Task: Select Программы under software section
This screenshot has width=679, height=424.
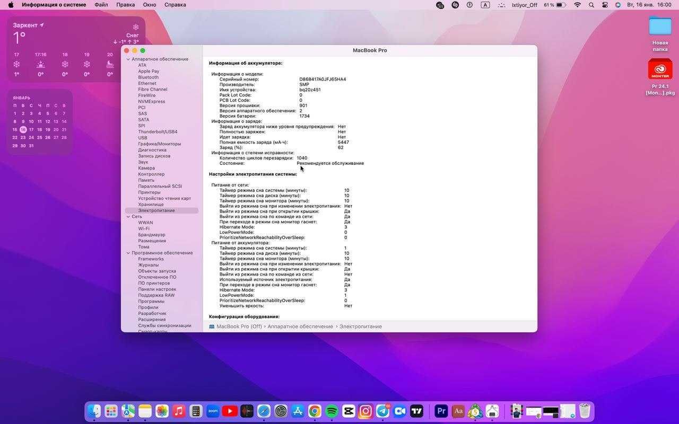Action: (x=151, y=302)
